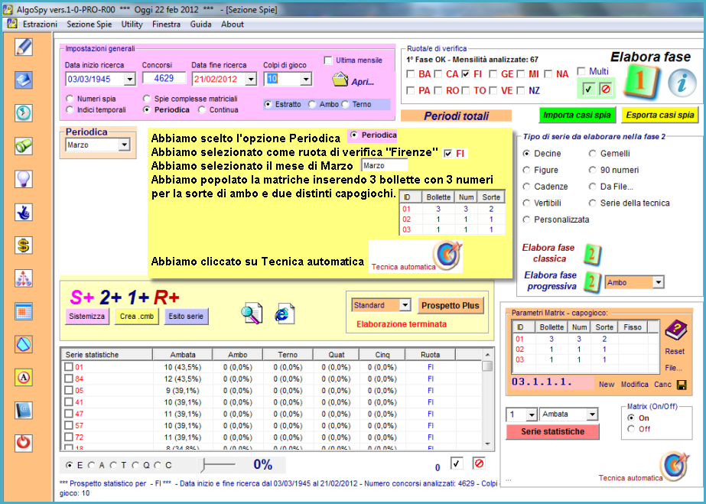Open the Internet Explorer document icon

[285, 314]
